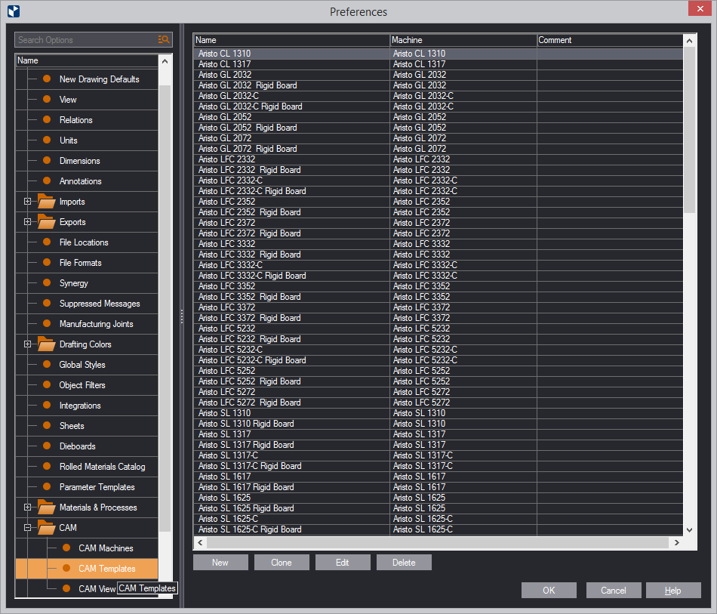Open Rolled Materials Catalog
The image size is (717, 614).
click(103, 467)
